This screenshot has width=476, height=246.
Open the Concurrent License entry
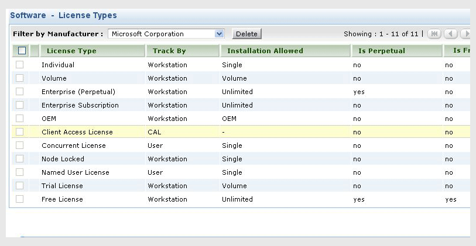click(73, 145)
